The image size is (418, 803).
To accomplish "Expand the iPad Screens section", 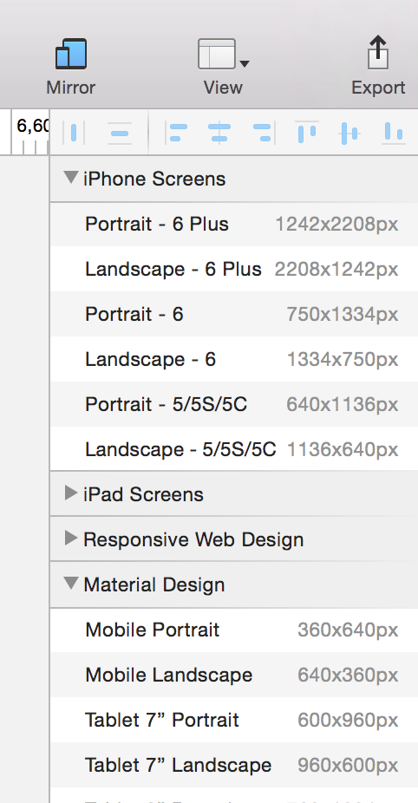I will click(71, 493).
